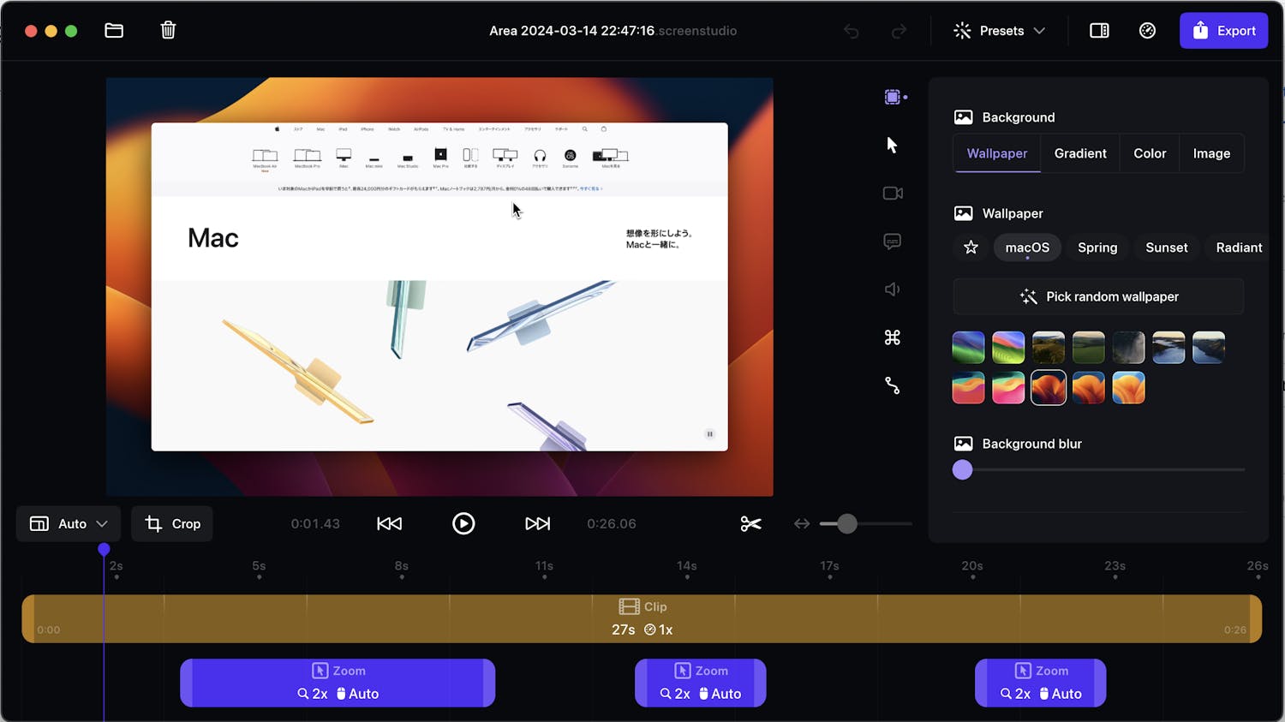
Task: Open the audio speaker settings icon
Action: point(892,289)
